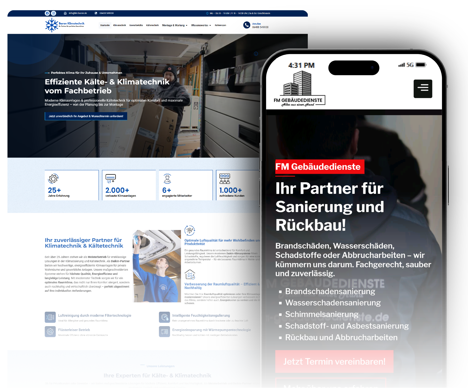Click Intelligente Feuchtigkeitsregulierung text

pyautogui.click(x=201, y=316)
